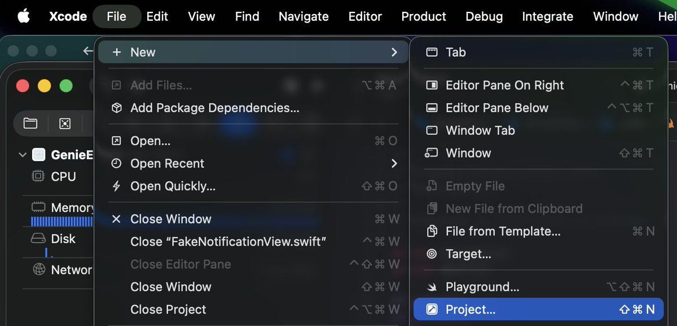Click the green zoom button of front window

(x=66, y=86)
